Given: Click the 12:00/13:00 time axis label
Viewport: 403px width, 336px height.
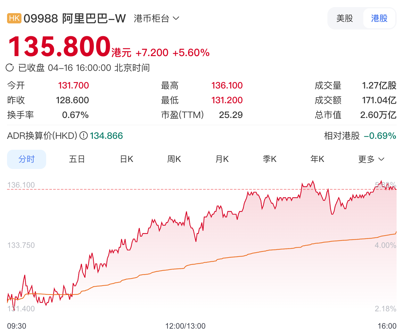Looking at the screenshot, I should 185,326.
